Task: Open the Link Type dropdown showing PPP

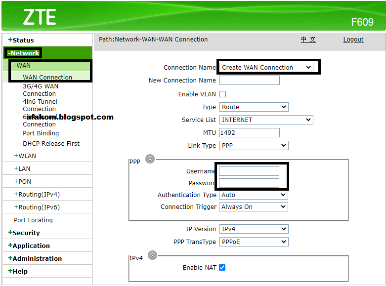Action: [254, 145]
